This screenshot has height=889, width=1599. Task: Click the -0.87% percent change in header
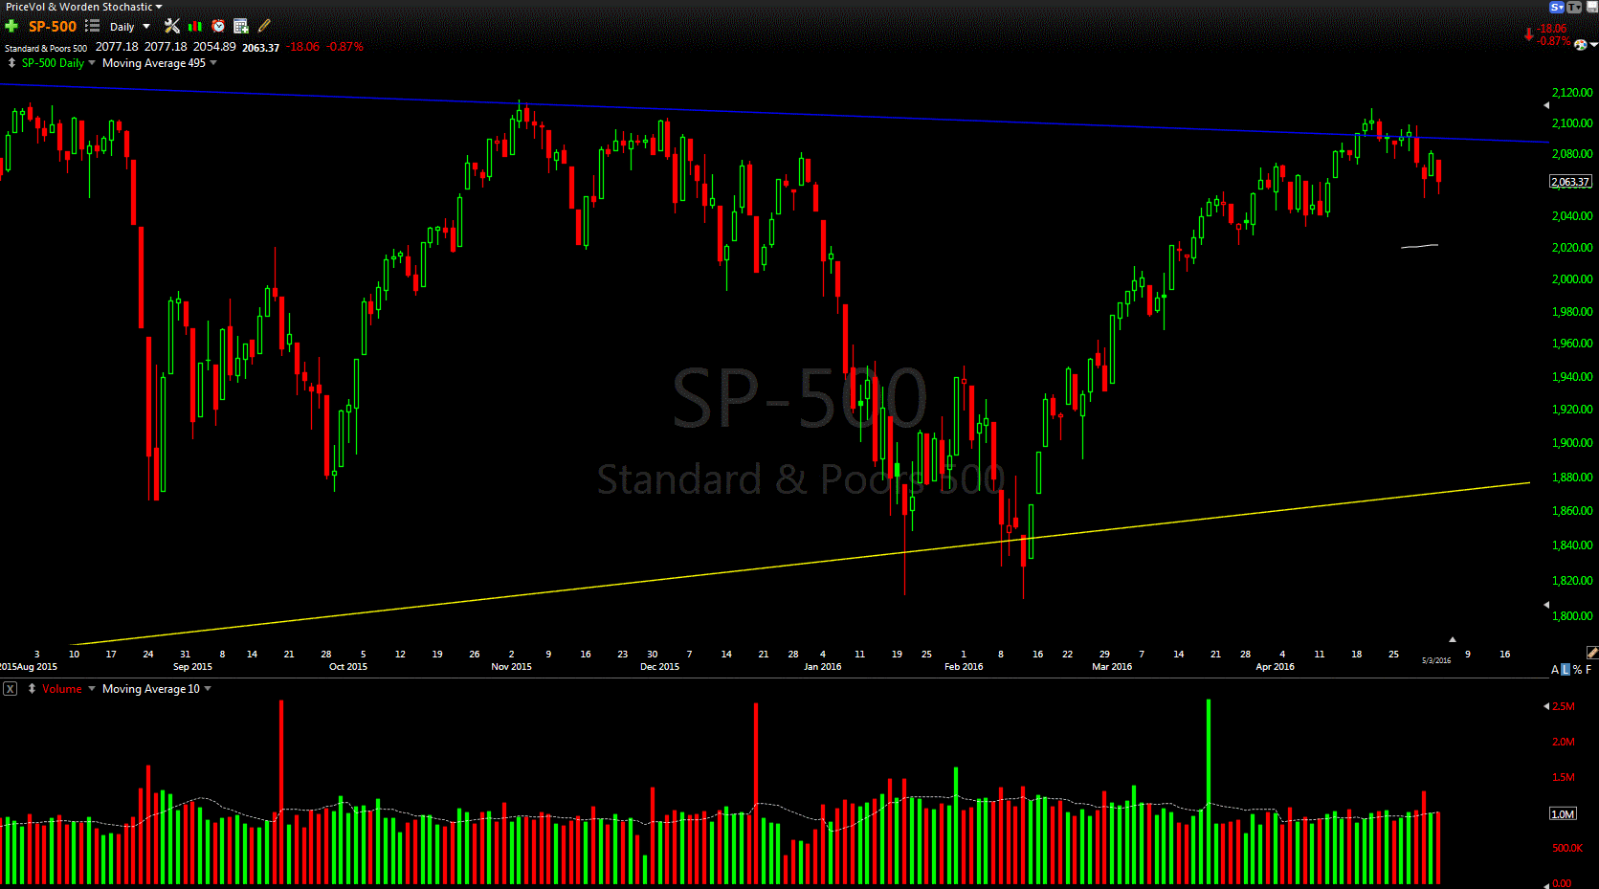coord(344,47)
